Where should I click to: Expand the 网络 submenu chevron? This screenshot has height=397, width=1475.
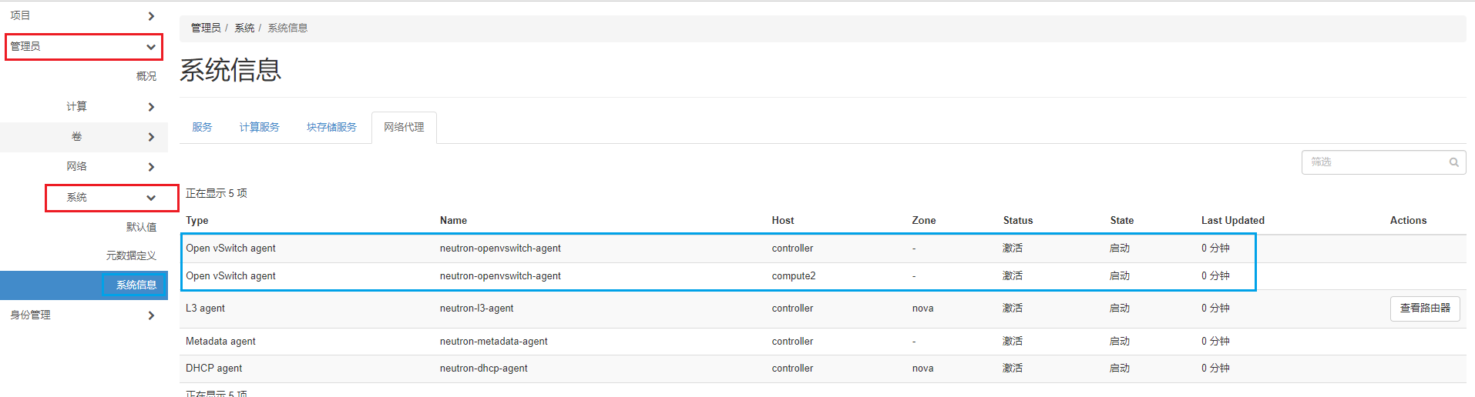(x=151, y=167)
